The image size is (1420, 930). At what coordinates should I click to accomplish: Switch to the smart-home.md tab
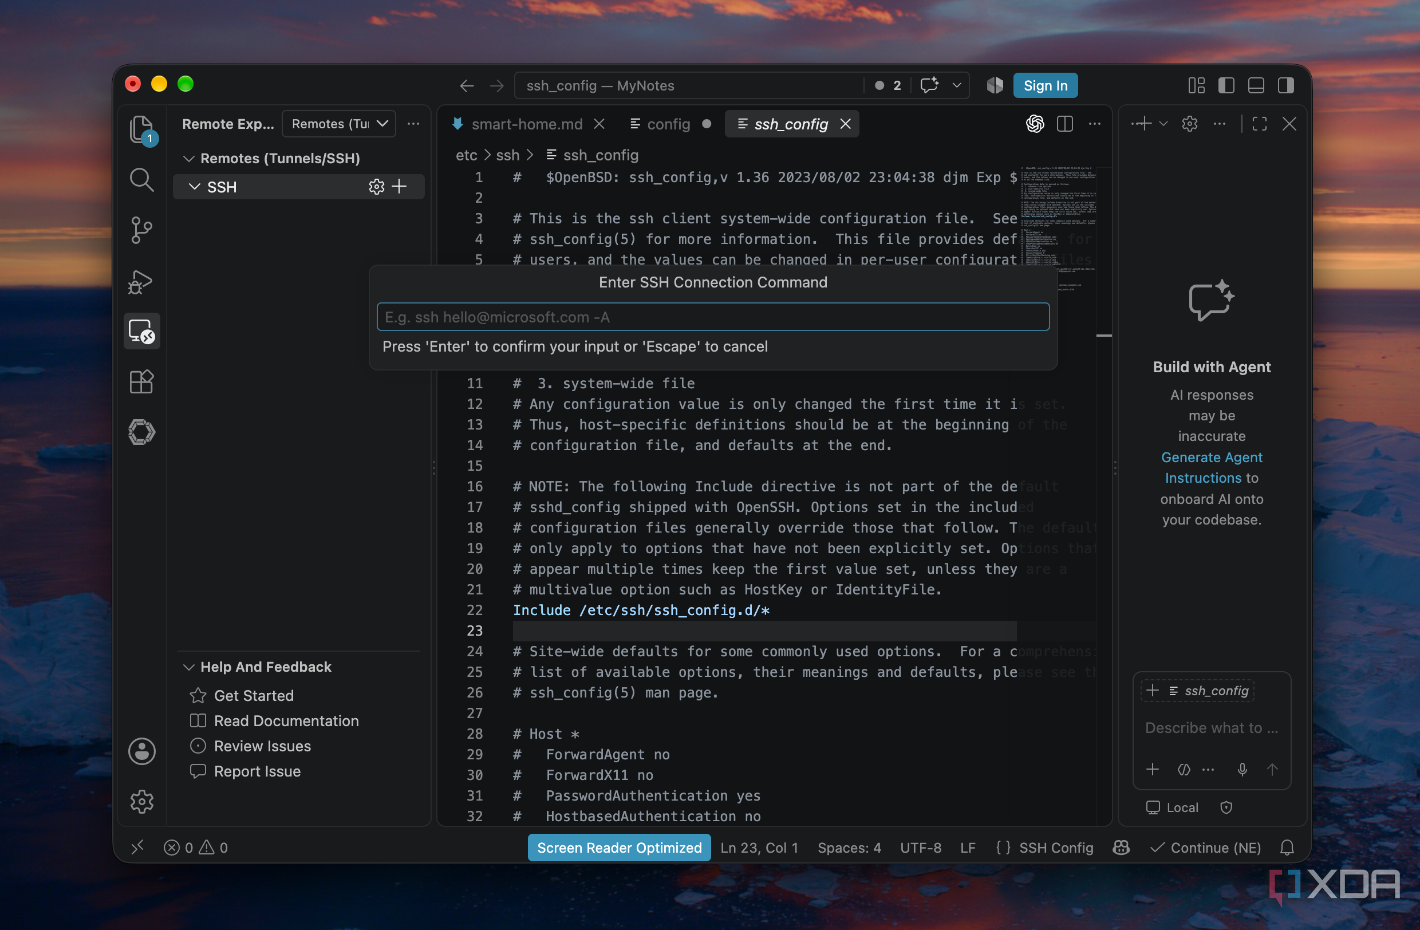click(x=527, y=124)
